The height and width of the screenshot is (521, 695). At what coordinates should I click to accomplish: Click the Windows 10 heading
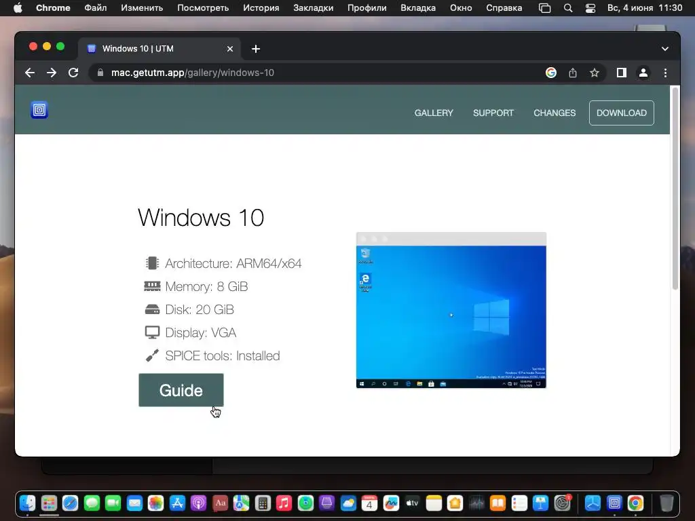pos(201,217)
